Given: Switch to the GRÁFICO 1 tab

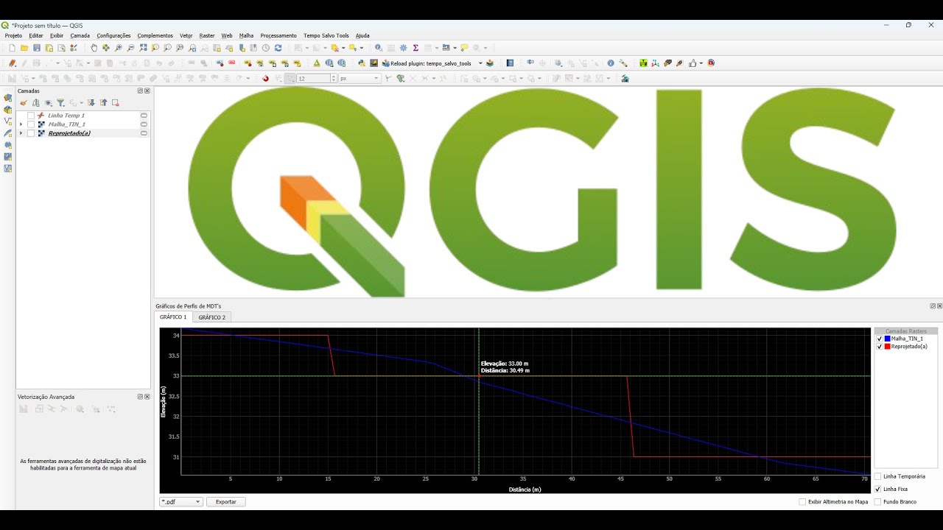Looking at the screenshot, I should coord(173,317).
